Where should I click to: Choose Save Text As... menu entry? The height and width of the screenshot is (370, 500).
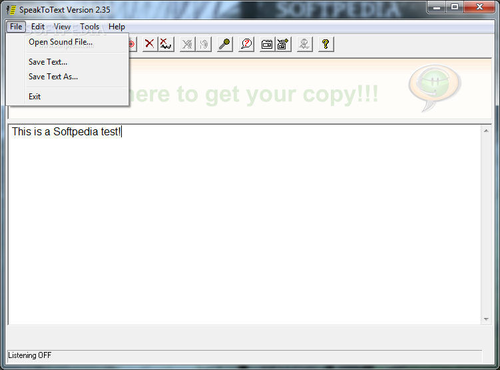(x=68, y=77)
